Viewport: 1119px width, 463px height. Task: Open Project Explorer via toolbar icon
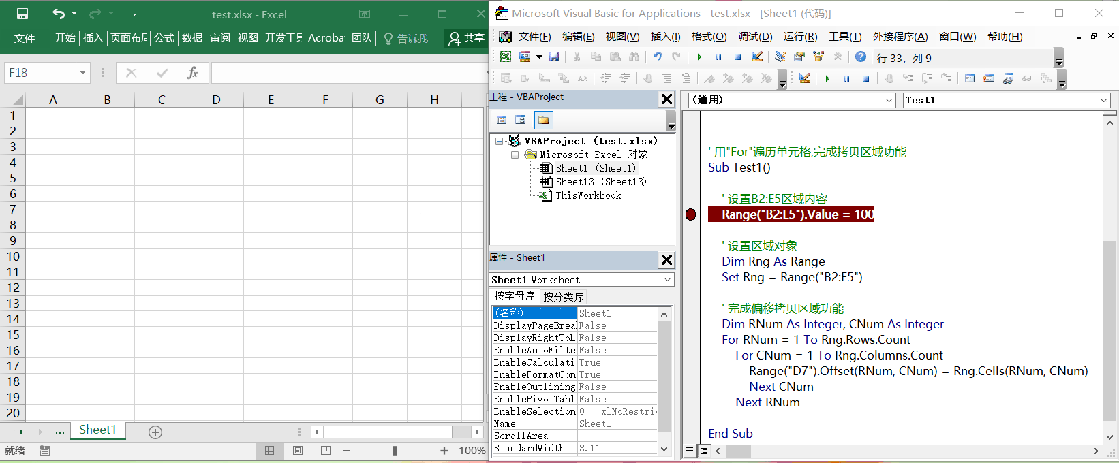[x=780, y=57]
